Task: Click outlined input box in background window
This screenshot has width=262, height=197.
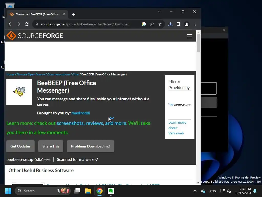Action: tap(209, 88)
